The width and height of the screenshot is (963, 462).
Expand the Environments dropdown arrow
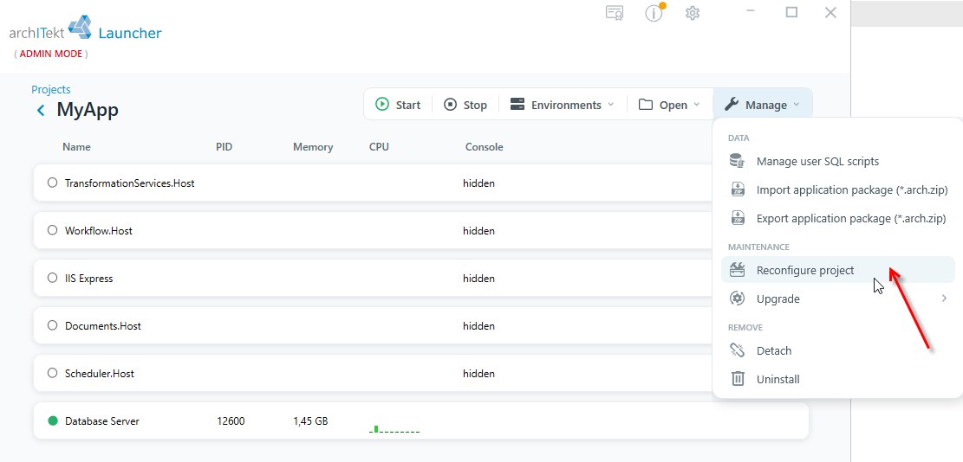[x=610, y=105]
